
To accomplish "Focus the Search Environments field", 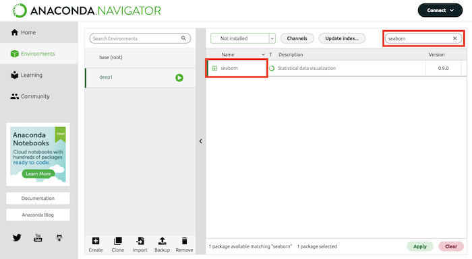I will pyautogui.click(x=140, y=38).
